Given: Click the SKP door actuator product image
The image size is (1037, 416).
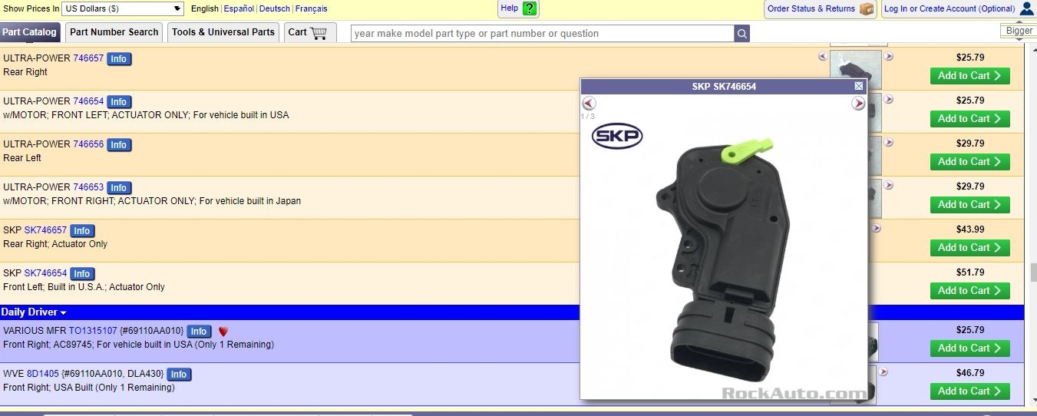Looking at the screenshot, I should (x=724, y=259).
